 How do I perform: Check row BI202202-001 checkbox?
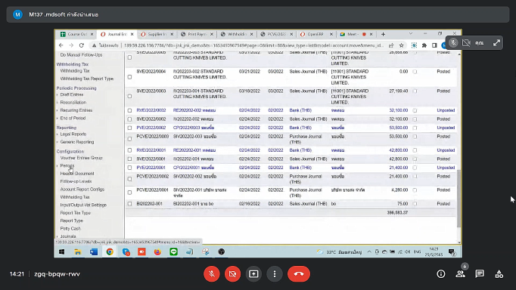tap(129, 204)
